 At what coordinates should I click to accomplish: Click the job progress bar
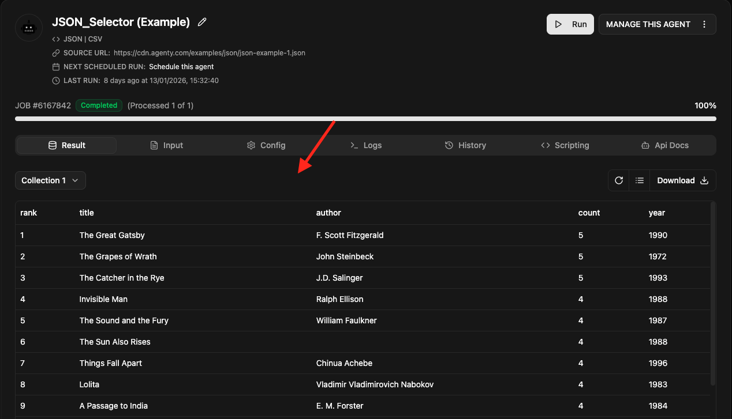pos(365,119)
